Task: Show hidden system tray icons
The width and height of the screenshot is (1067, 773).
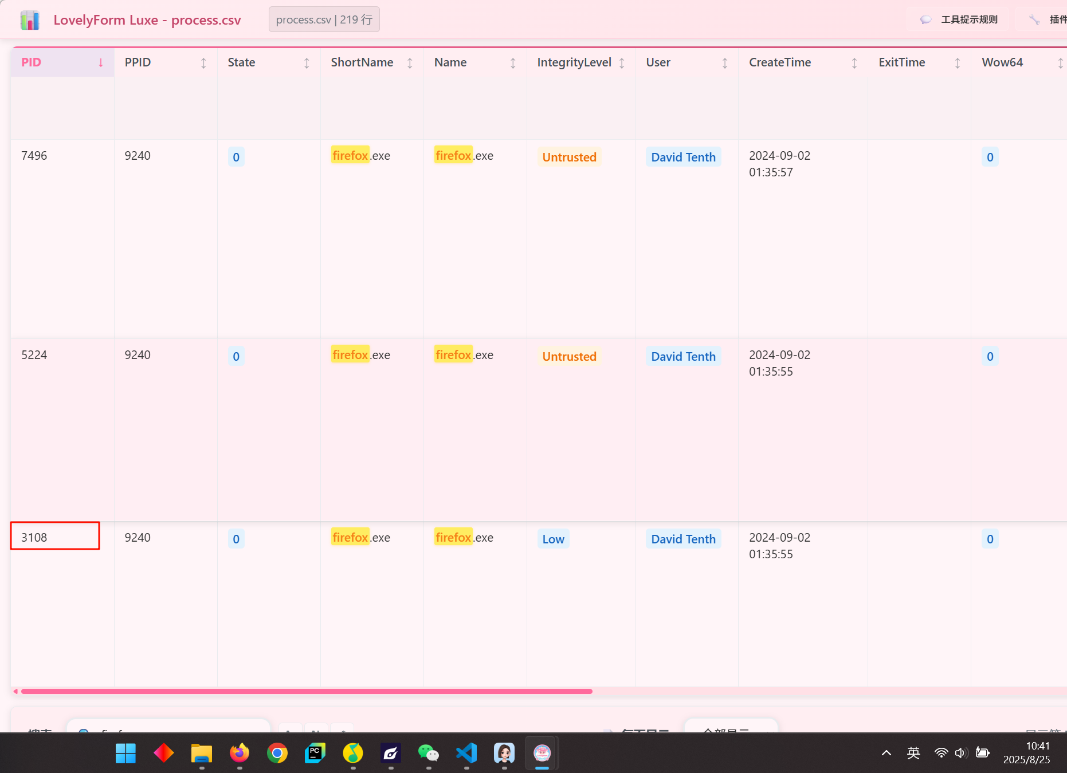Action: [x=886, y=753]
